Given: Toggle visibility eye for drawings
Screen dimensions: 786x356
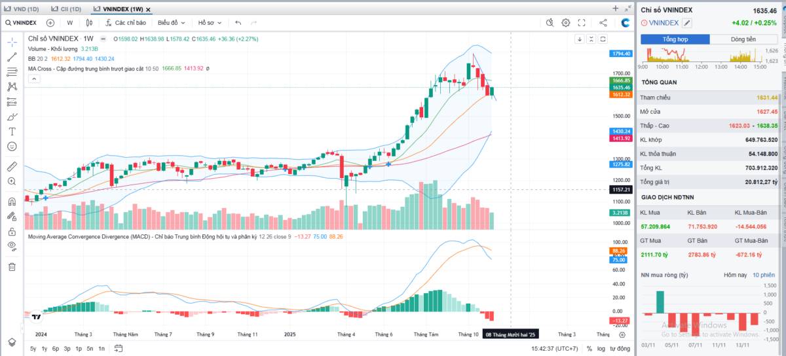Looking at the screenshot, I should (x=12, y=246).
